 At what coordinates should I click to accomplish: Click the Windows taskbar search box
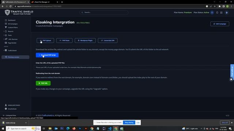(23, 128)
